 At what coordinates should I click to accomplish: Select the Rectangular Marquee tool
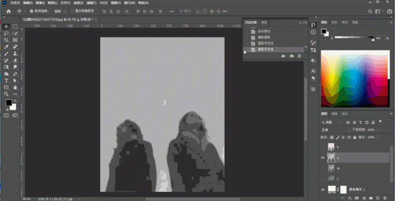coord(15,27)
